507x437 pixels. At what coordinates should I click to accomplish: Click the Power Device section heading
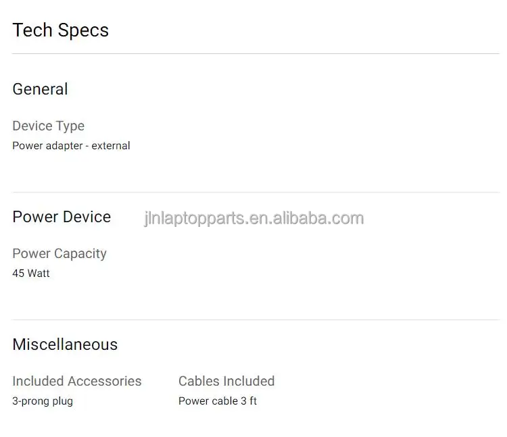[62, 217]
